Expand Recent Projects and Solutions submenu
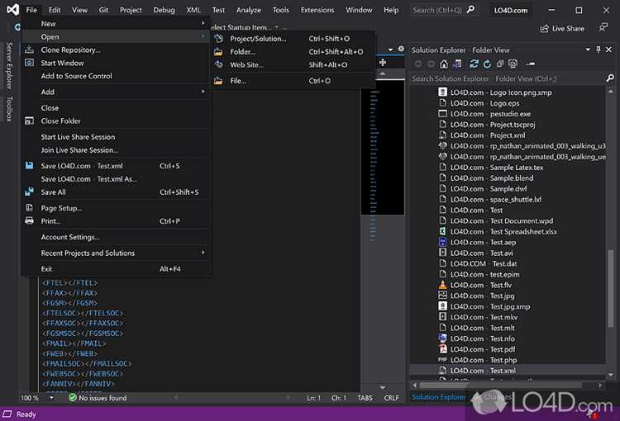 (203, 253)
